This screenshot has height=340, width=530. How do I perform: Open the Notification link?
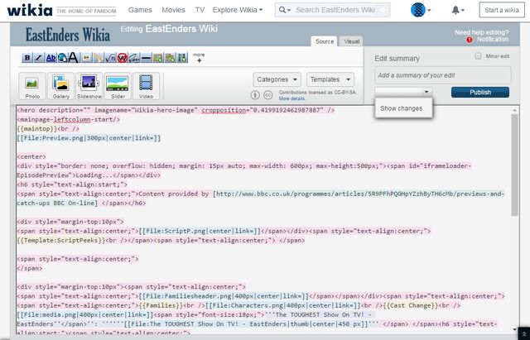[x=493, y=39]
